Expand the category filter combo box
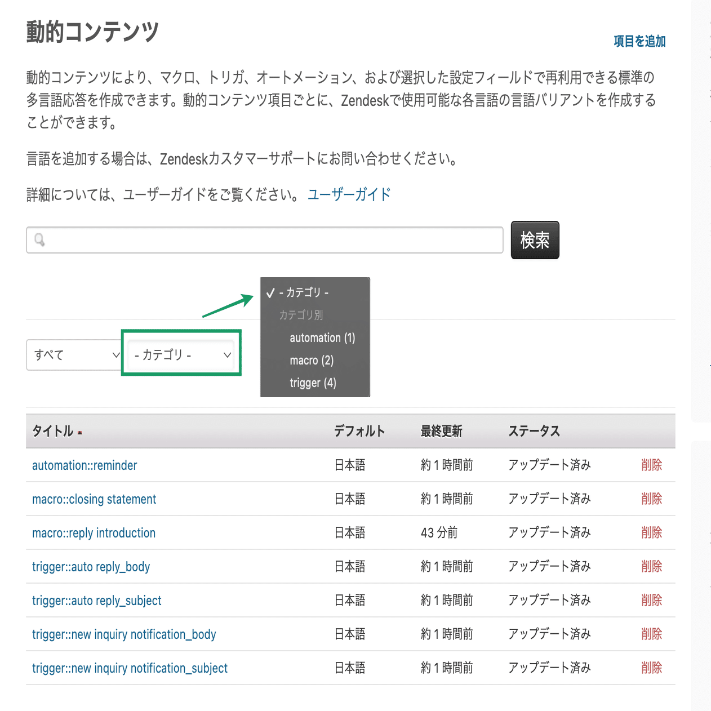The height and width of the screenshot is (711, 711). click(180, 355)
